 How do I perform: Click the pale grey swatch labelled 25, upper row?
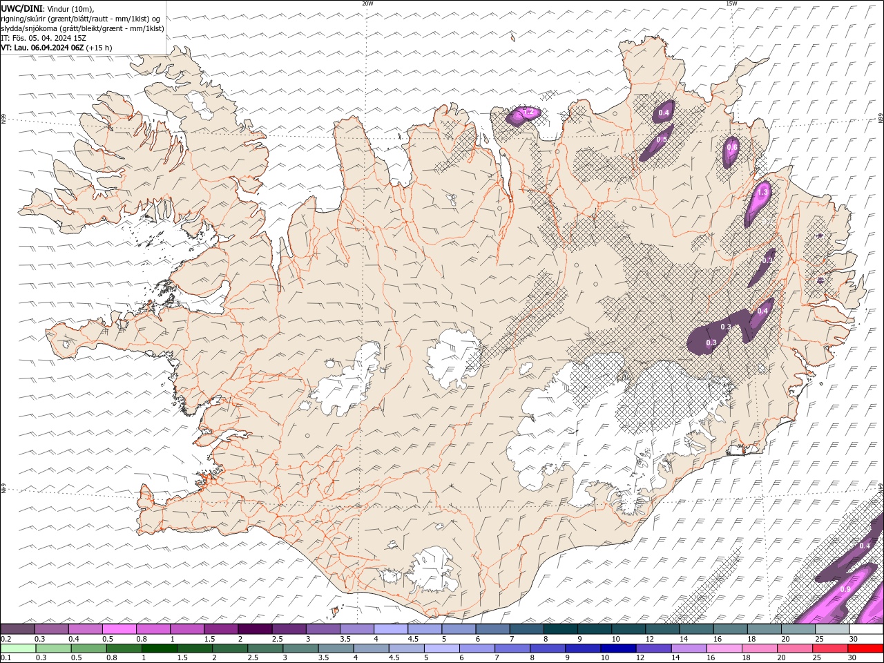[x=832, y=629]
